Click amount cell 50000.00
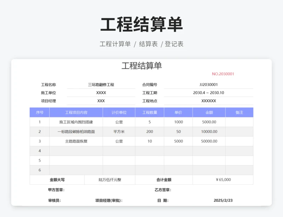This screenshot has width=283, height=217. coord(209,141)
